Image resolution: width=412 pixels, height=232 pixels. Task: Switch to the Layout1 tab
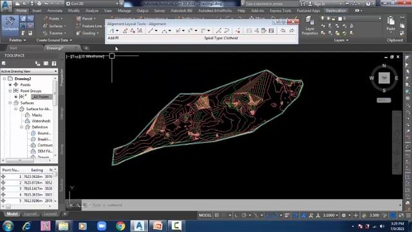coord(30,214)
